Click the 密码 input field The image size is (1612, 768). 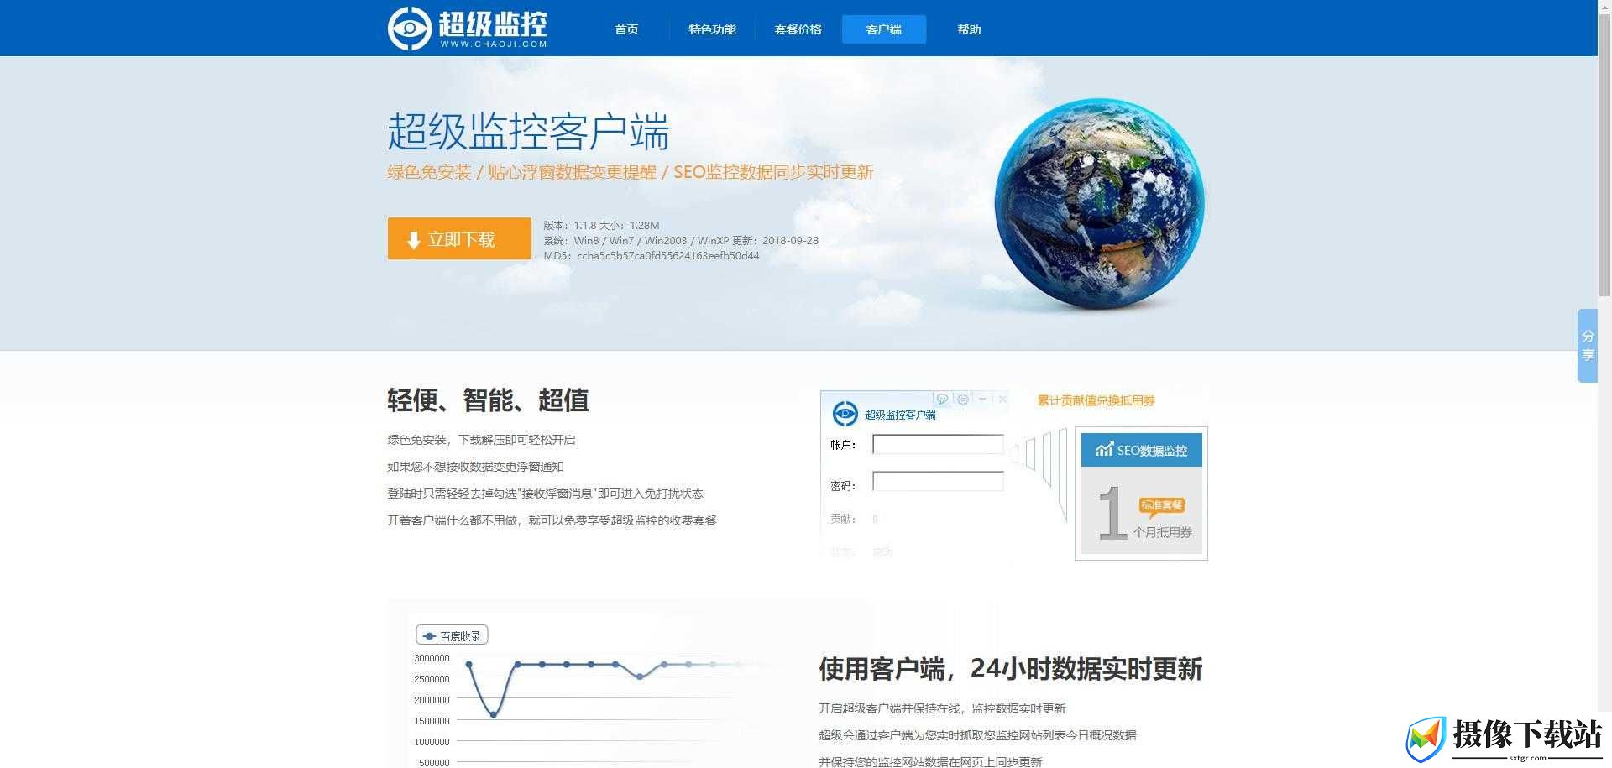[x=938, y=481]
